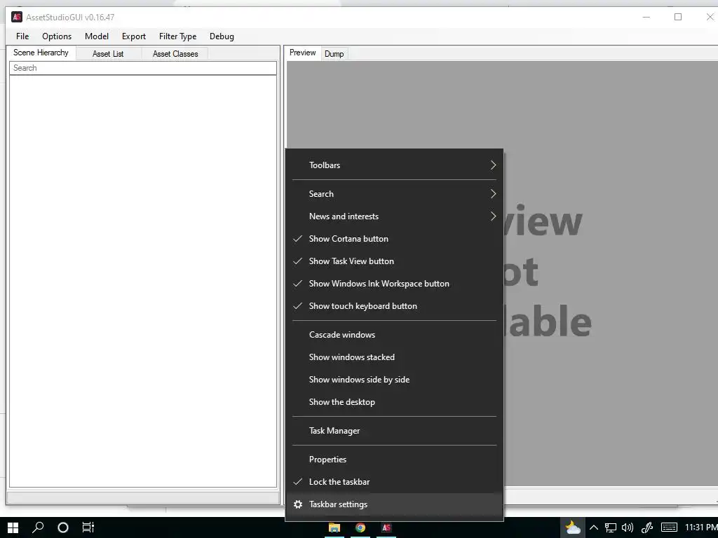Viewport: 718px width, 538px height.
Task: Toggle Show Windows Ink Workspace button
Action: pos(394,284)
